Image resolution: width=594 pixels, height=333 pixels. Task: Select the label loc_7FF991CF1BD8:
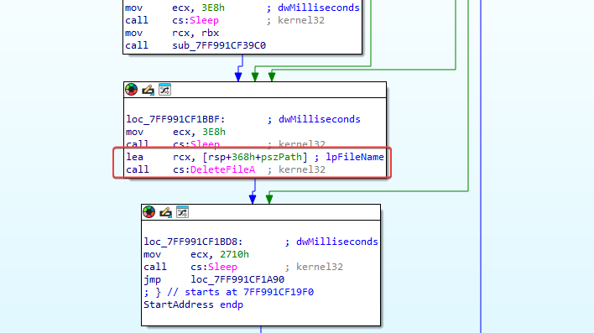(x=193, y=242)
